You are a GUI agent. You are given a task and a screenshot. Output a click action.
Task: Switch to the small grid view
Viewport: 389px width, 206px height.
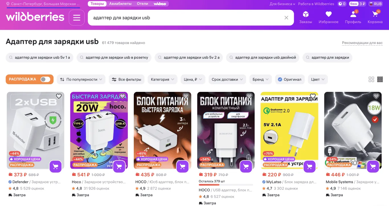pos(380,79)
